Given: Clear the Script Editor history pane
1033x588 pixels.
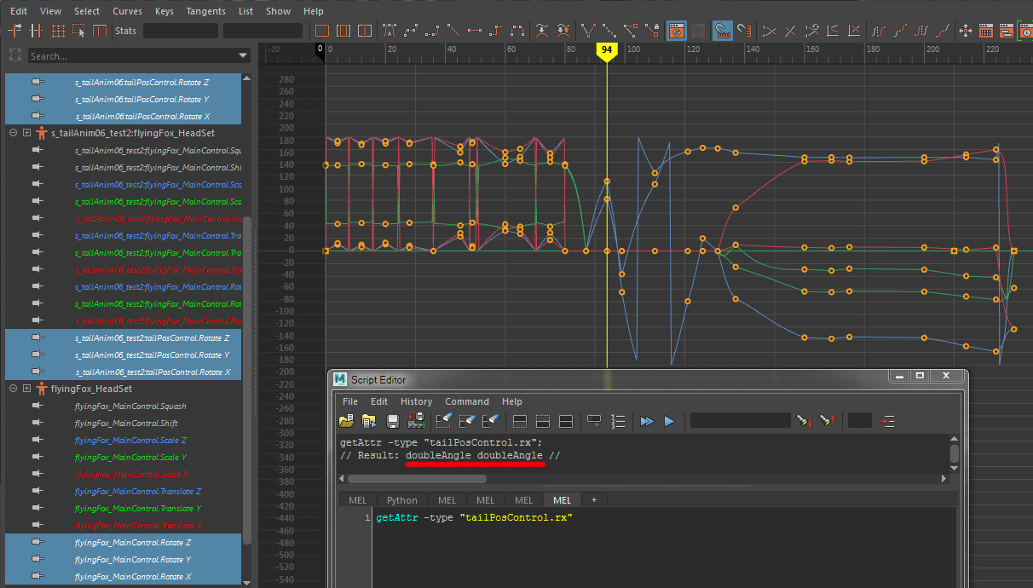Looking at the screenshot, I should tap(443, 420).
